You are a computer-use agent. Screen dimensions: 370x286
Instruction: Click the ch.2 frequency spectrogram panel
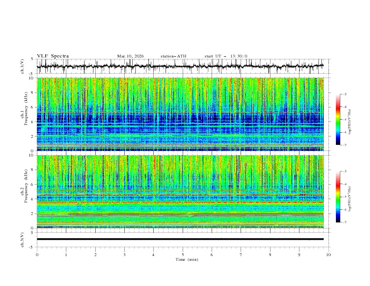[x=180, y=192]
